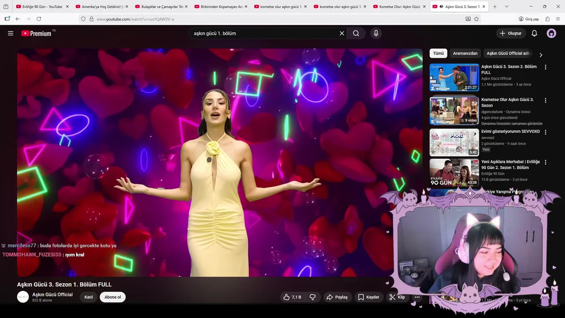Create a clip with the Klip scissors button
Image resolution: width=565 pixels, height=318 pixels.
click(x=397, y=297)
